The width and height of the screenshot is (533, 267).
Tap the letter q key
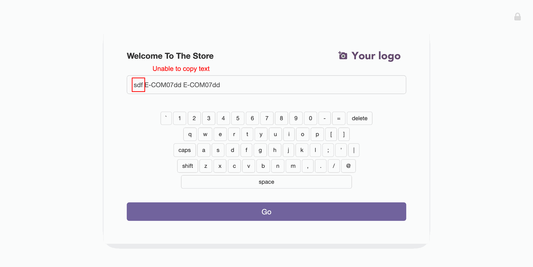[190, 134]
